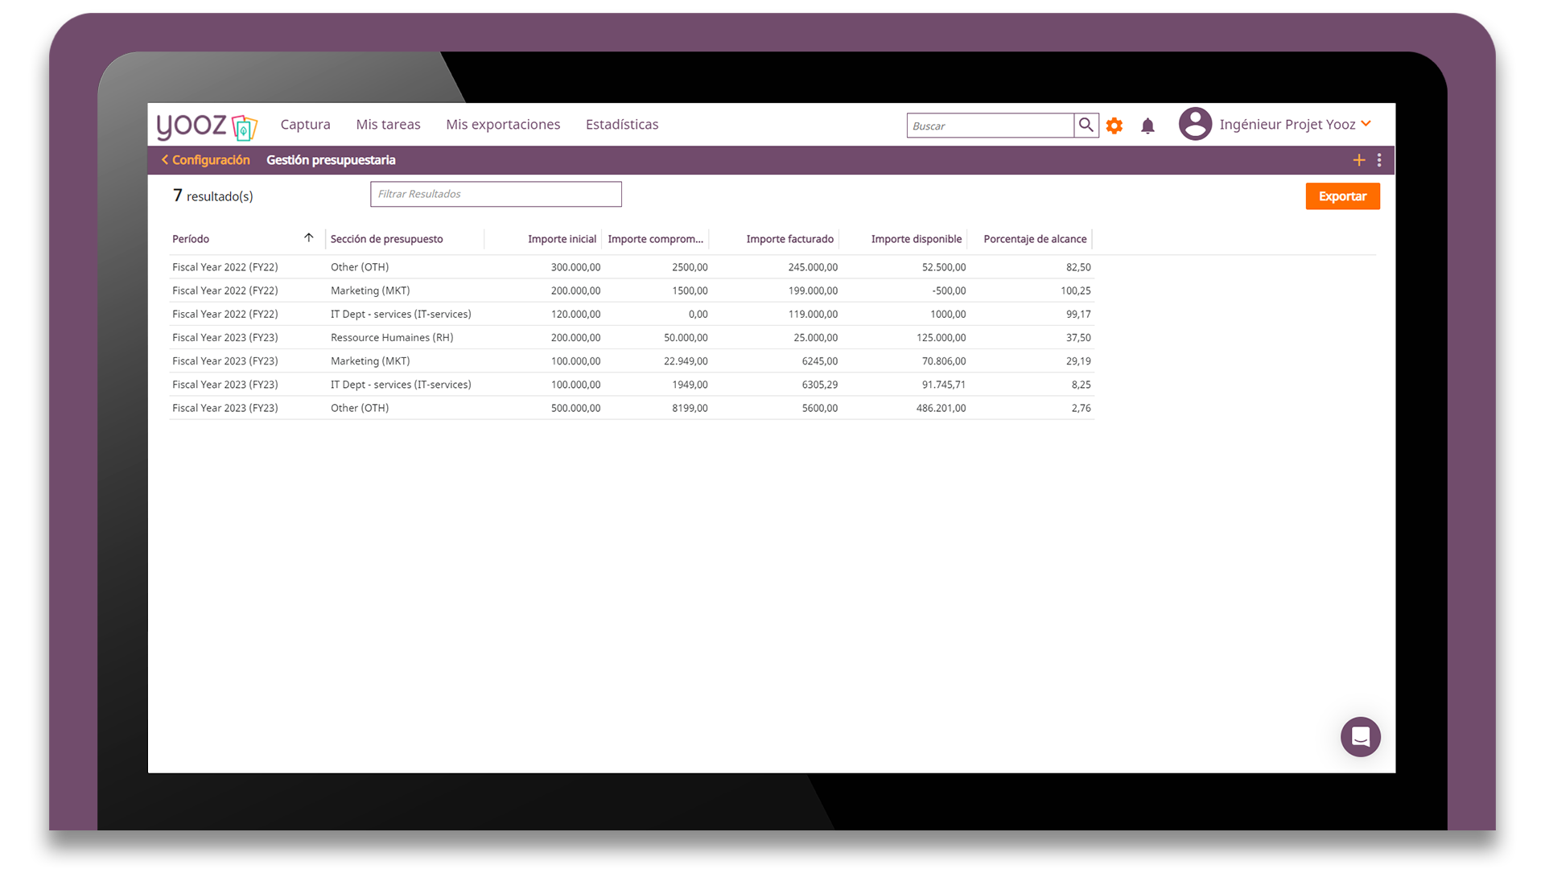The width and height of the screenshot is (1545, 869).
Task: Click the 50.000,00 committed amount
Action: point(686,337)
